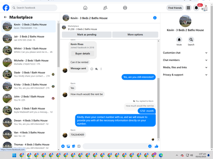
Task: Open the taskbar date and time
Action: click(201, 155)
